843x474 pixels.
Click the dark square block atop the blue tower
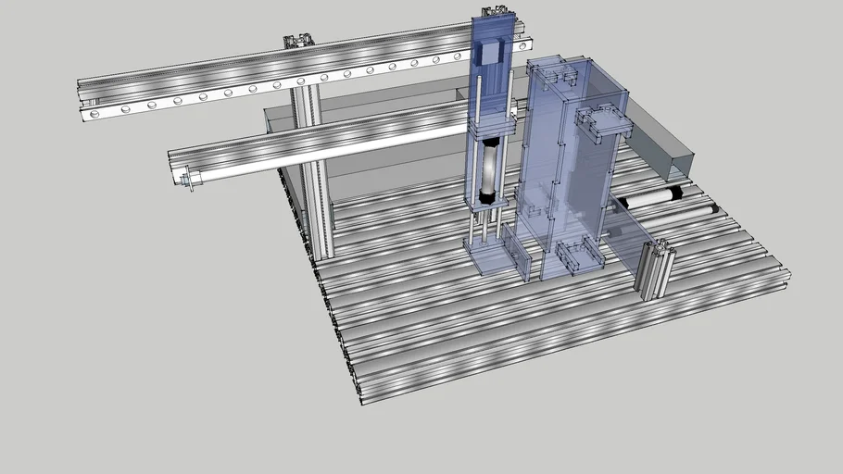click(492, 52)
